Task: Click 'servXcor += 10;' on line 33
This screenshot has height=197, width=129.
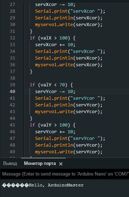Action: tap(55, 45)
